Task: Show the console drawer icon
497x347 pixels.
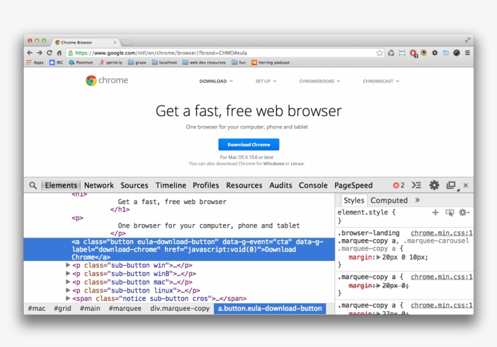Action: pos(416,185)
